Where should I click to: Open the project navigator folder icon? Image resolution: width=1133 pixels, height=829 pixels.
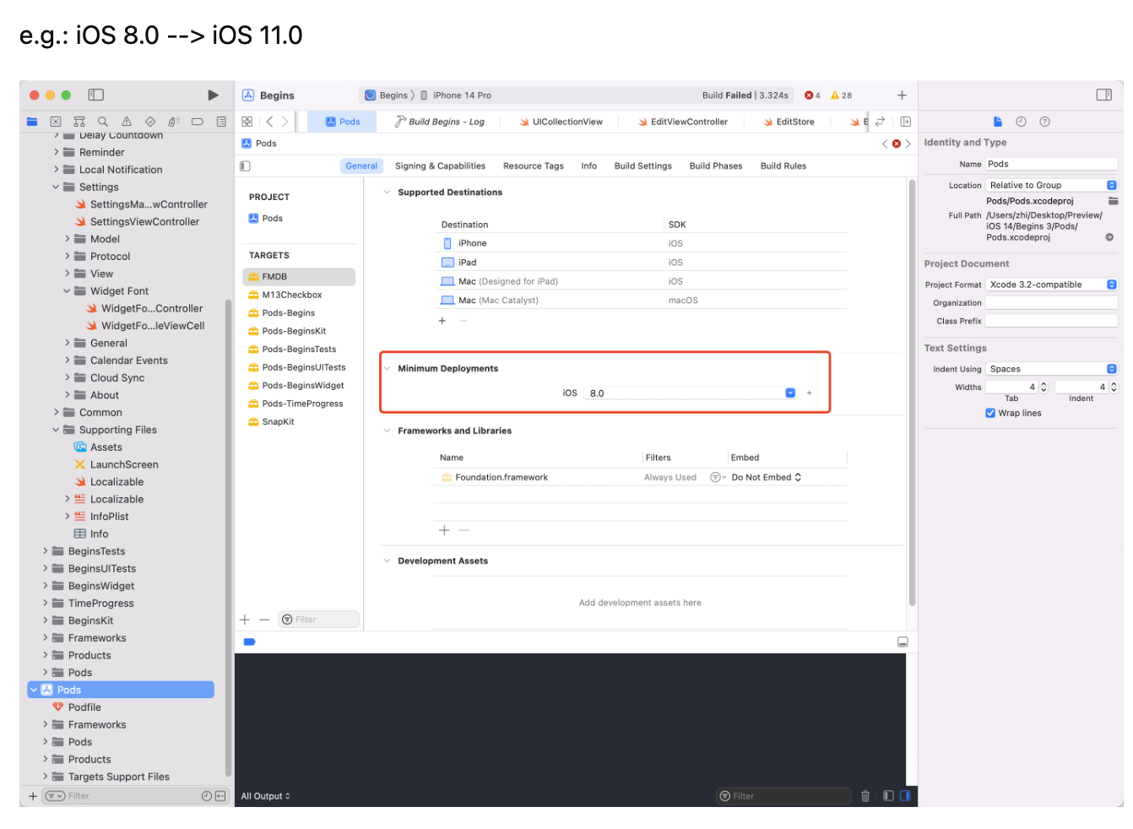(32, 122)
